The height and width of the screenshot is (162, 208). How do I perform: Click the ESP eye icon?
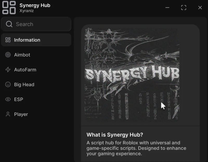click(8, 99)
